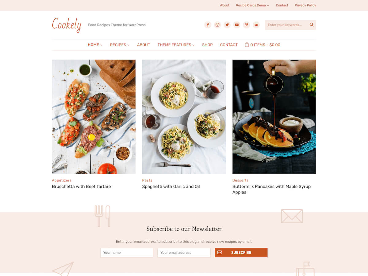Click the search magnifier icon
Screen dimensions: 368x276
pyautogui.click(x=312, y=25)
